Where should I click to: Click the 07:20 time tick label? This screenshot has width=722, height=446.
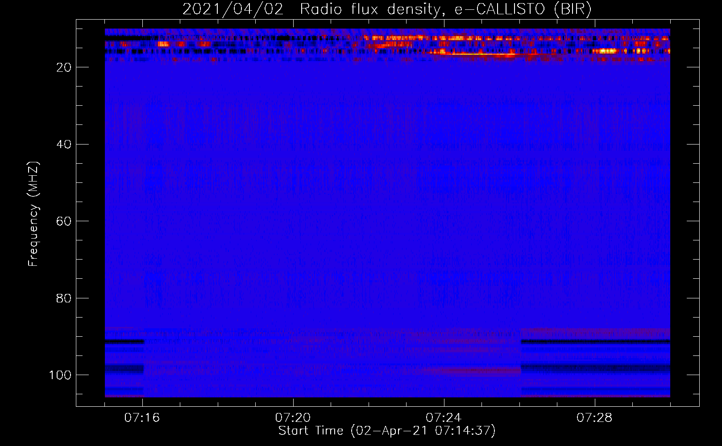pyautogui.click(x=293, y=417)
